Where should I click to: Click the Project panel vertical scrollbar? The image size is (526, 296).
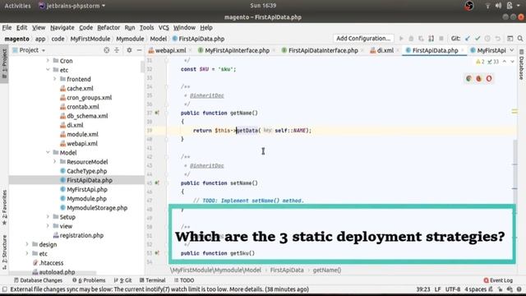pos(142,67)
